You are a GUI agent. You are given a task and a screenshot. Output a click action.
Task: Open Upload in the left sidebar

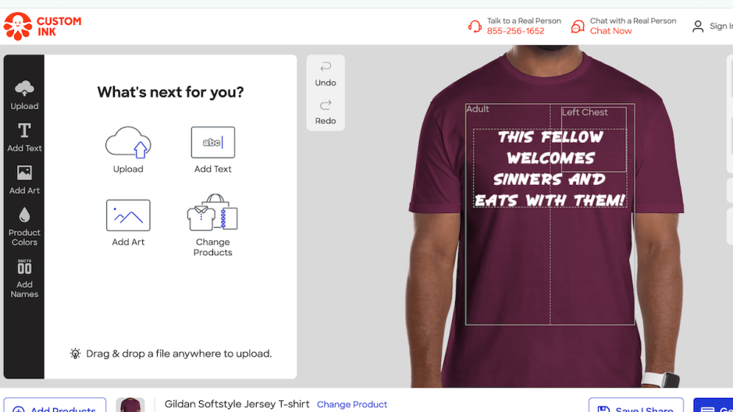click(x=24, y=94)
